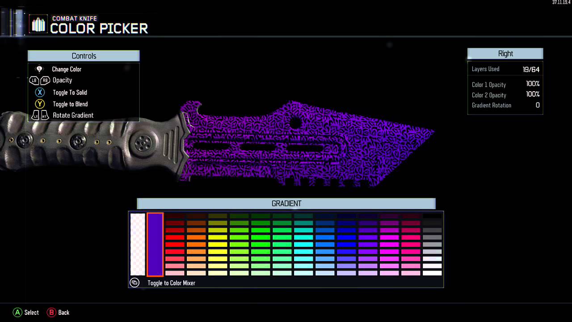
Task: Pick the palest lavender swatch below the deep-blue column
Action: click(x=346, y=273)
